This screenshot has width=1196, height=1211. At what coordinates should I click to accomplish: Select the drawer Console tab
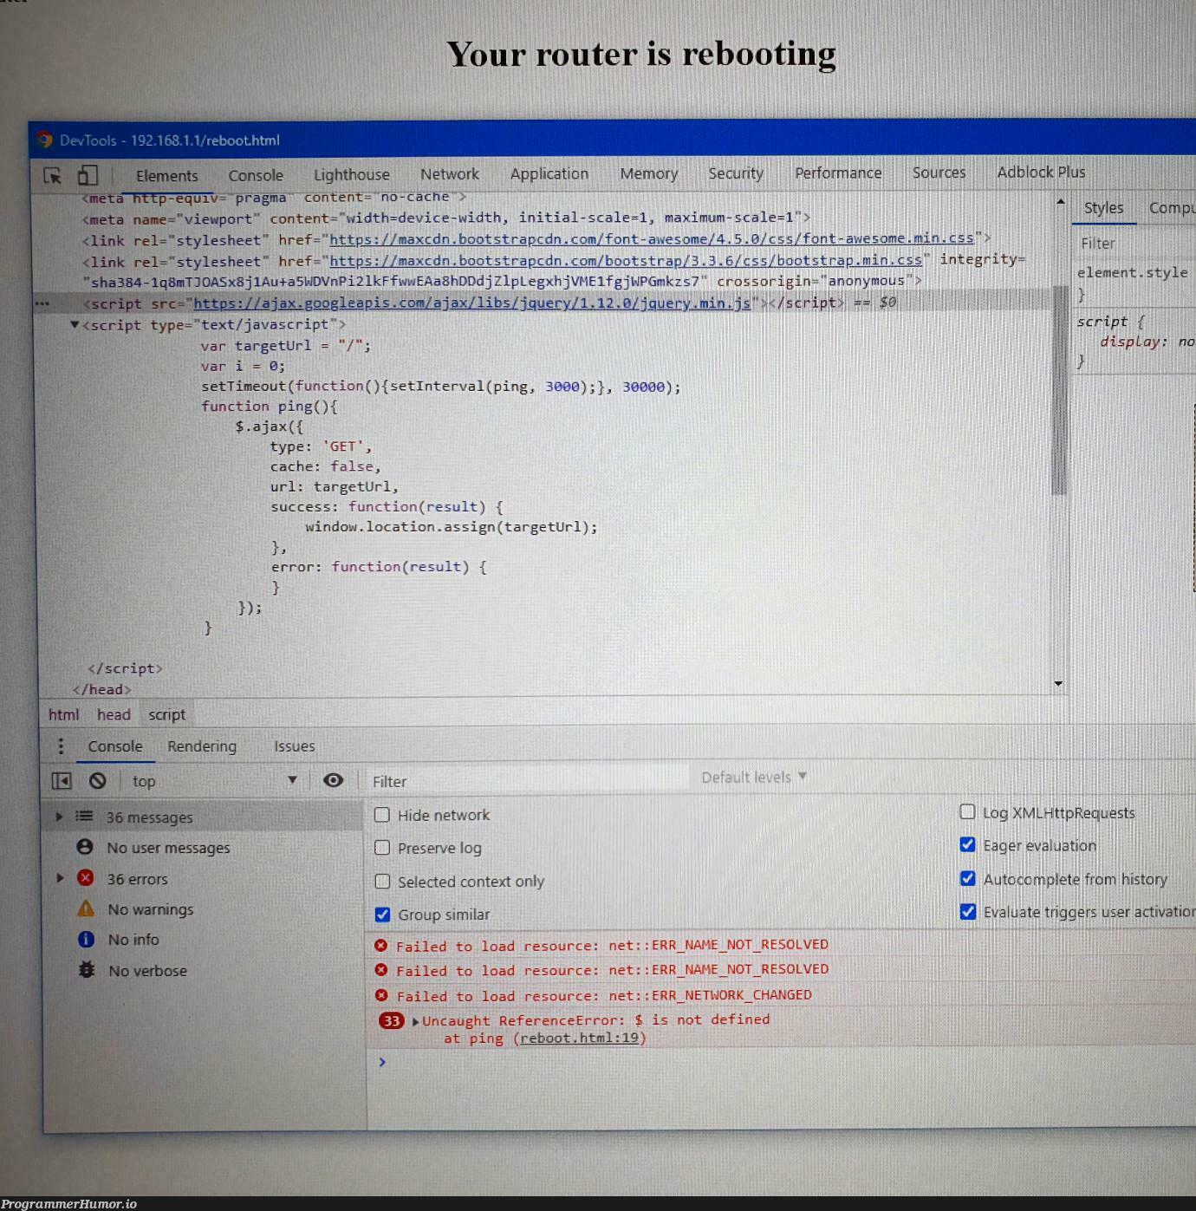[115, 746]
